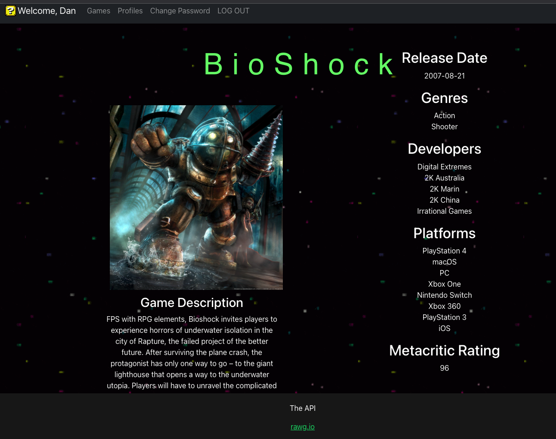
Task: Click the green BioShock title heading
Action: click(300, 64)
